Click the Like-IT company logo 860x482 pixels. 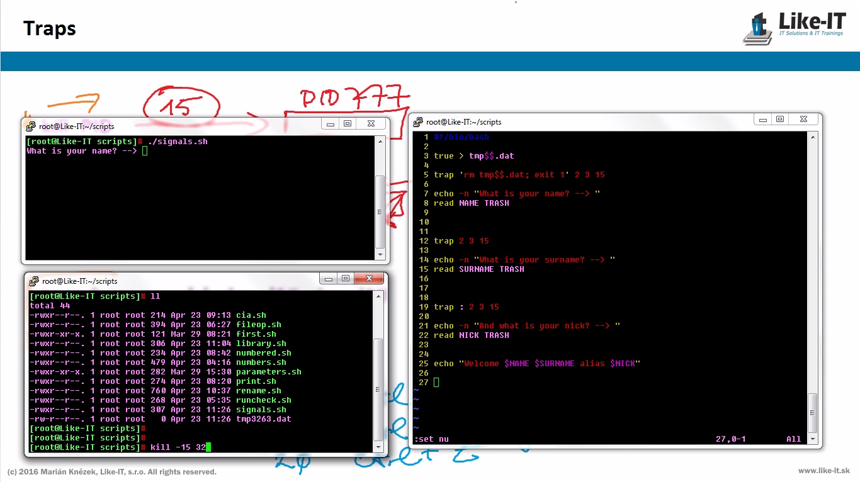(x=795, y=28)
